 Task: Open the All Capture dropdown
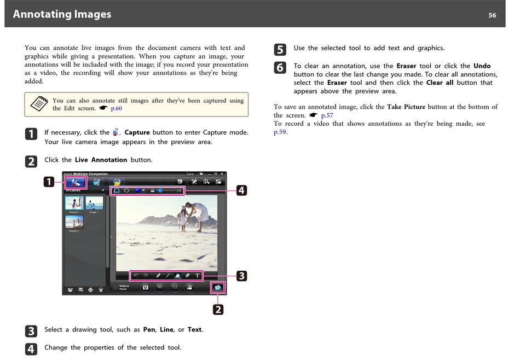(x=84, y=190)
